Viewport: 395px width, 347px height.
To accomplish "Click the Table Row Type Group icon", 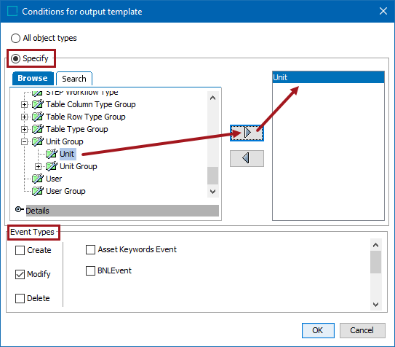I will [x=38, y=117].
